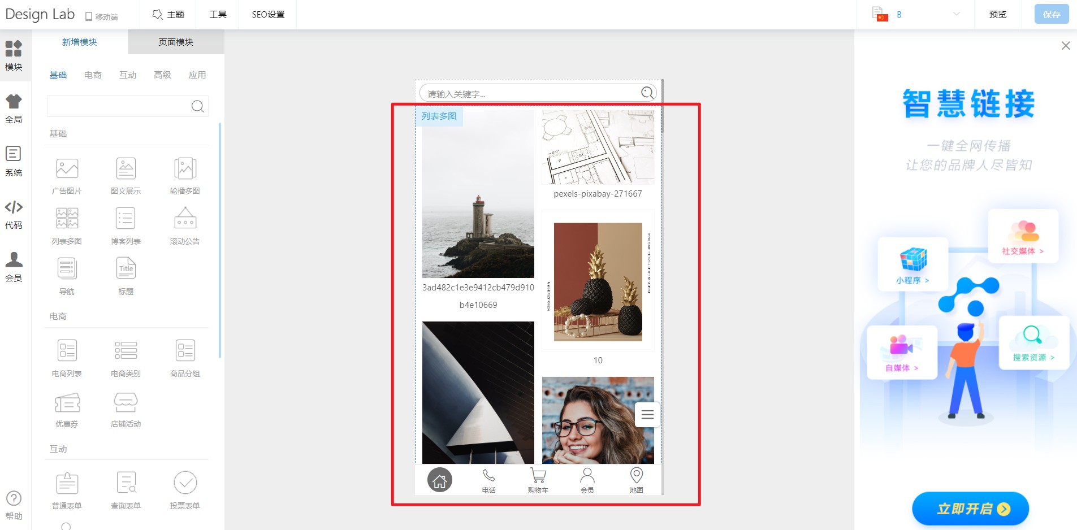Select the smiling woman with glasses photo

click(598, 420)
